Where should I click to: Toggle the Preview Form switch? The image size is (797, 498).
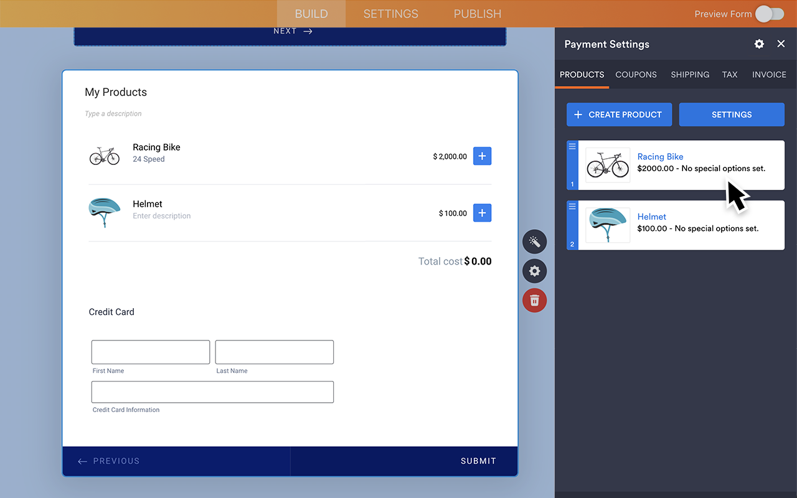coord(769,13)
